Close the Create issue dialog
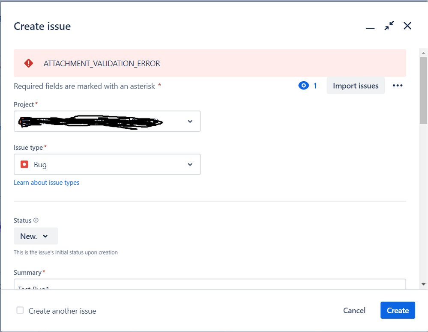The image size is (428, 332). 407,26
